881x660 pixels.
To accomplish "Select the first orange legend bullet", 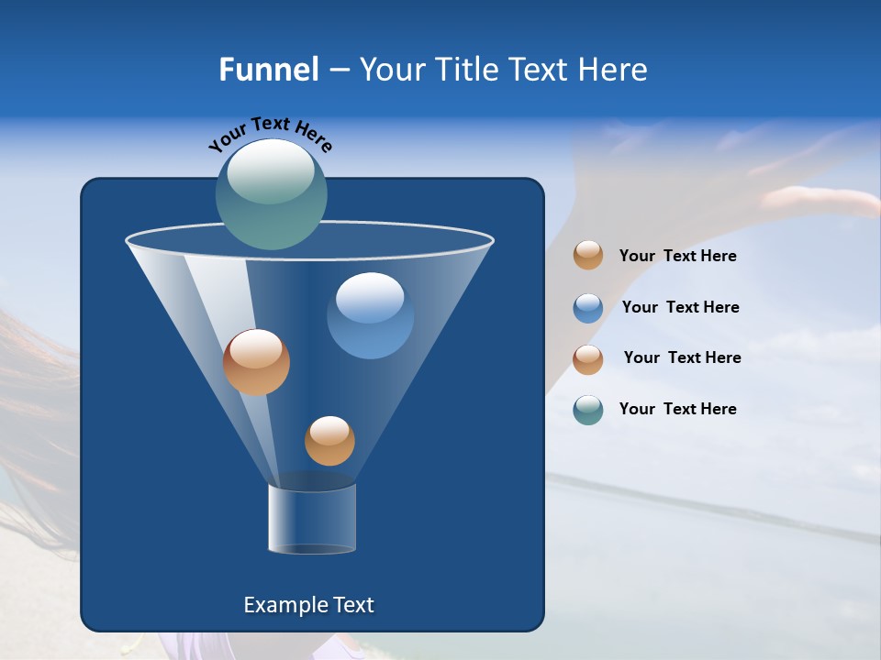I will pyautogui.click(x=587, y=256).
